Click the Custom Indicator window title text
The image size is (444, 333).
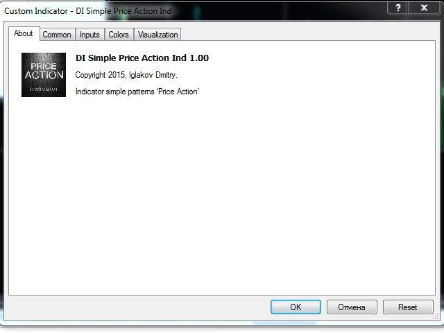pos(88,11)
